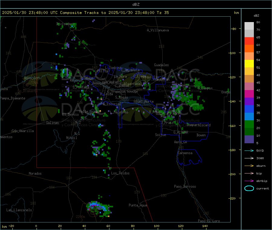Click the 'eburn' legend label

click(261, 166)
